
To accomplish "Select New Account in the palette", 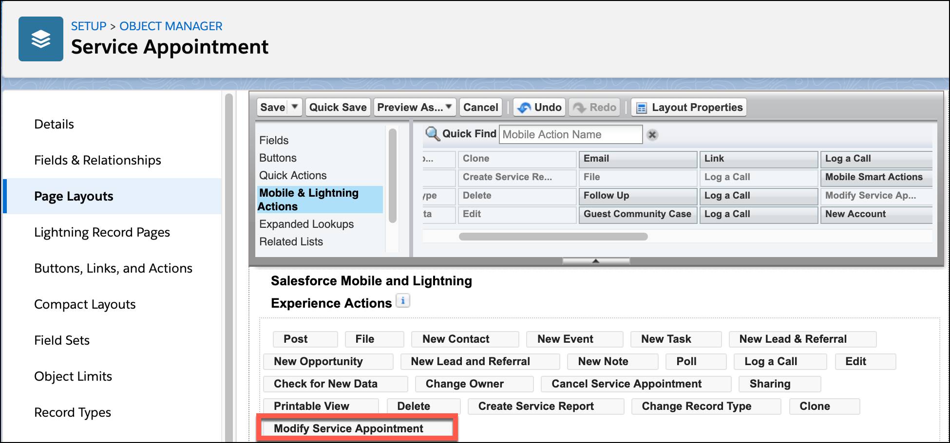I will click(x=876, y=214).
